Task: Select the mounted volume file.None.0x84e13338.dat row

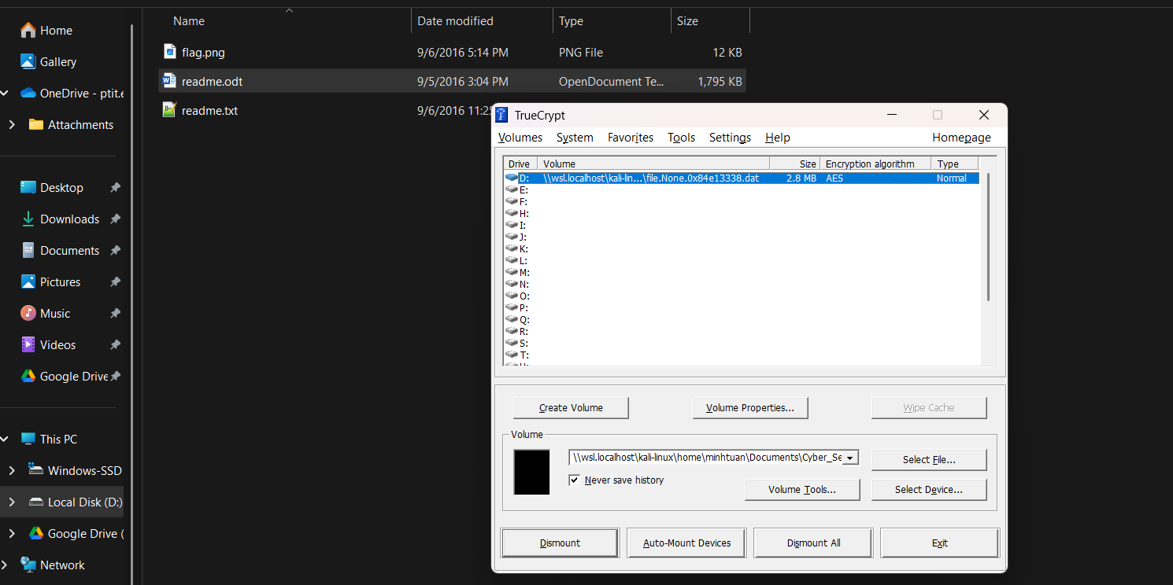Action: click(742, 178)
